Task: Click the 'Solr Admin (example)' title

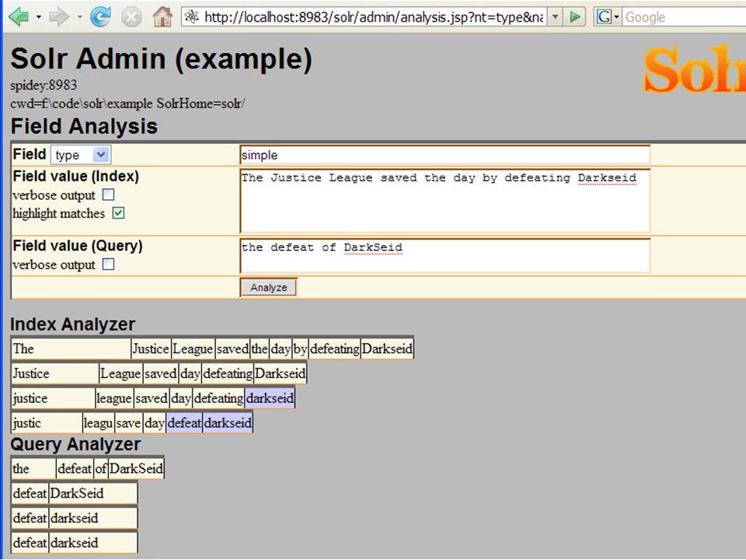Action: point(162,59)
